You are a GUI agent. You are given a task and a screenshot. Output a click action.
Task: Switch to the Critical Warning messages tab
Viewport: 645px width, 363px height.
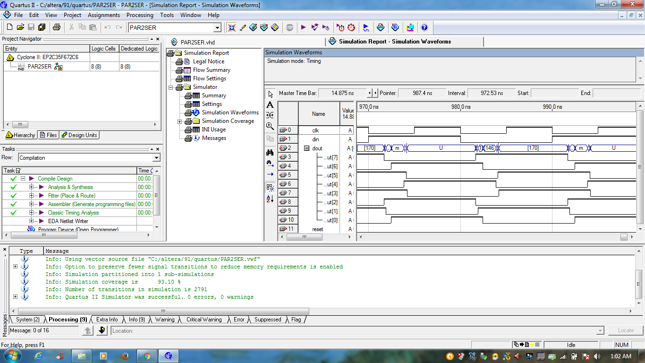(204, 320)
